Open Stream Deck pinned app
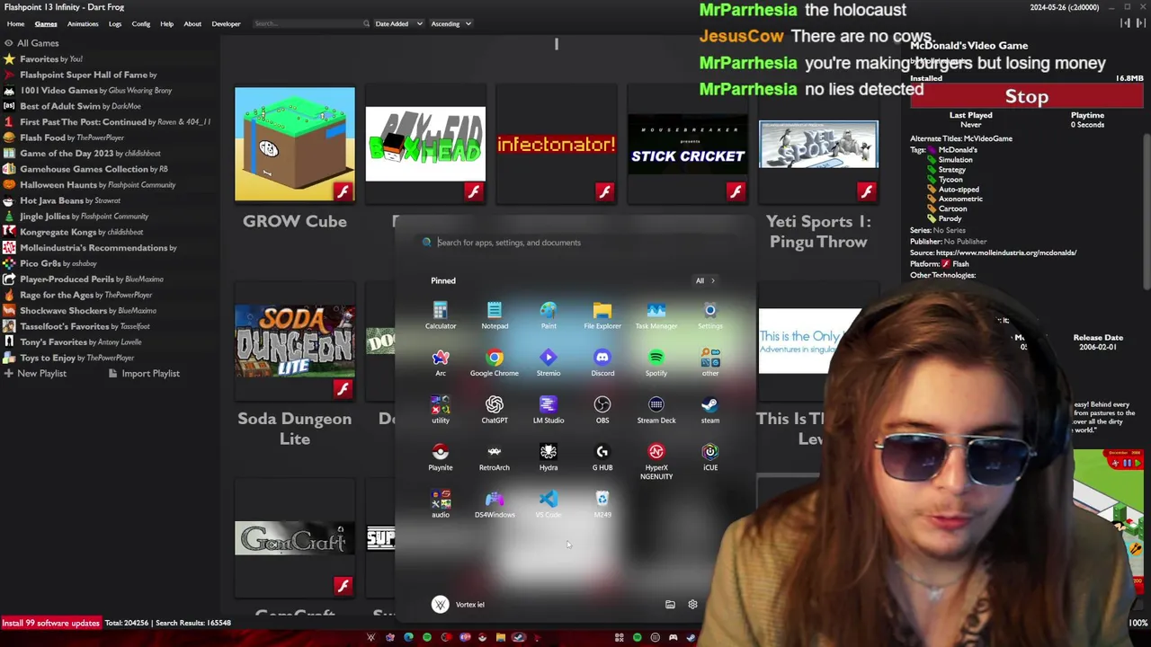Image resolution: width=1151 pixels, height=647 pixels. [656, 410]
